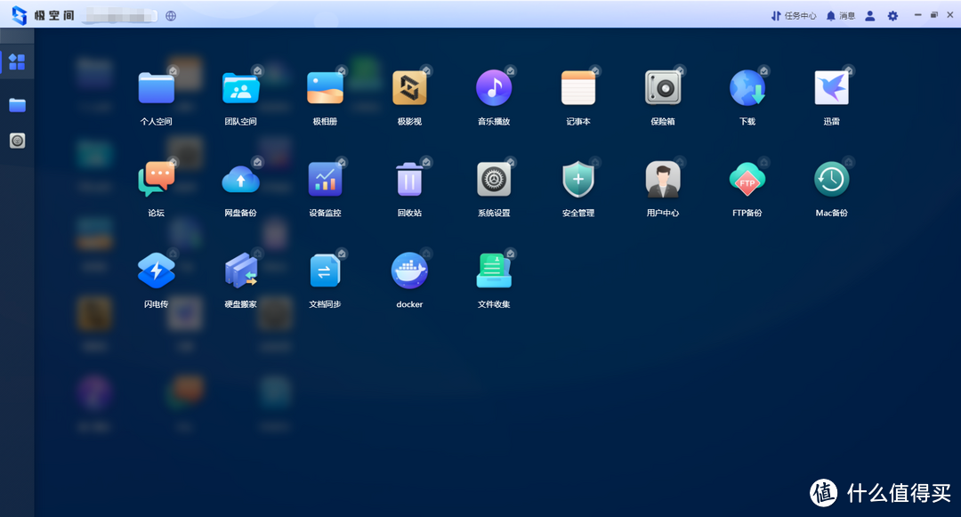Open 任务中心 task center
Screen dimensions: 961x517
(x=793, y=15)
